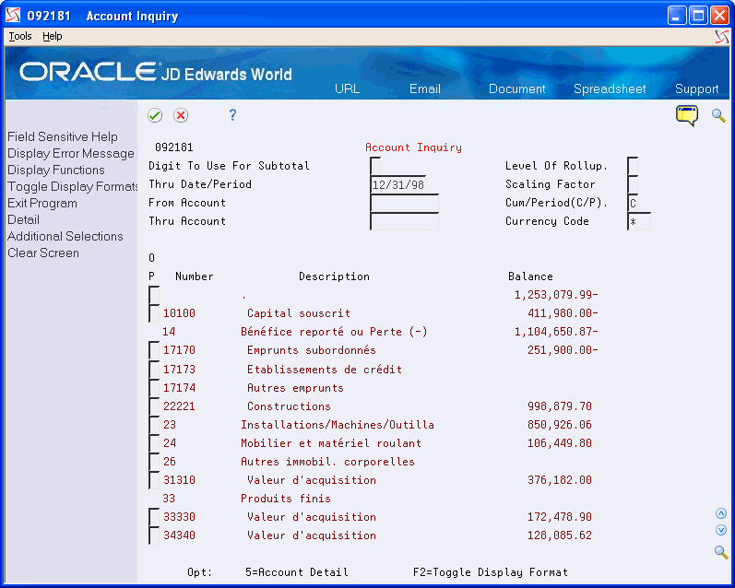Select Detail in sidebar
This screenshot has width=735, height=588.
tap(23, 219)
